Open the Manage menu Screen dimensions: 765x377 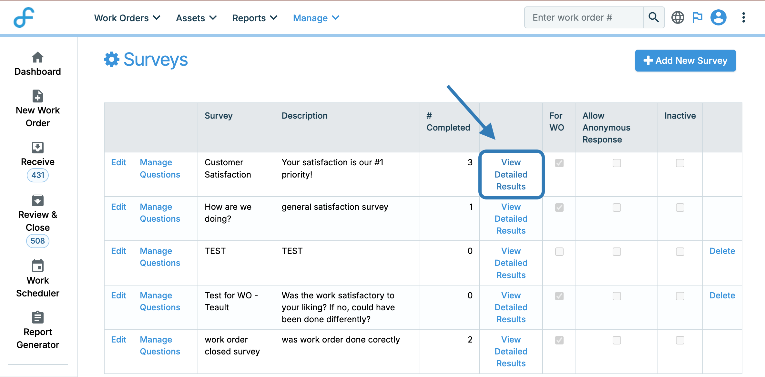point(316,18)
